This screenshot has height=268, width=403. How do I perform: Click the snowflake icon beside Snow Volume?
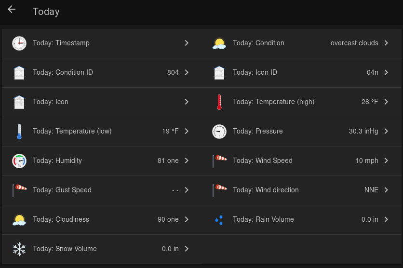click(x=19, y=249)
